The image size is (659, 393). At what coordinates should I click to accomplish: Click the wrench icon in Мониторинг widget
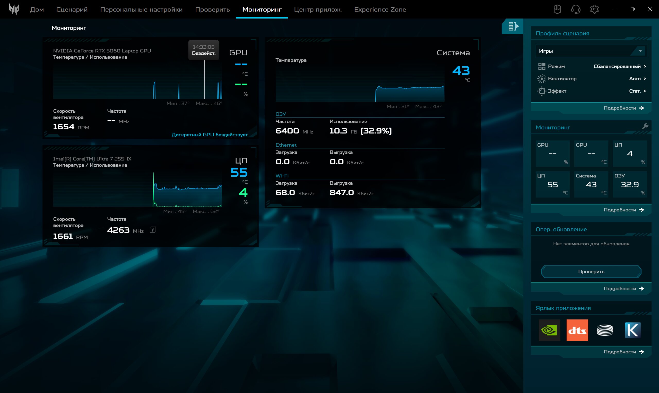[x=645, y=126]
